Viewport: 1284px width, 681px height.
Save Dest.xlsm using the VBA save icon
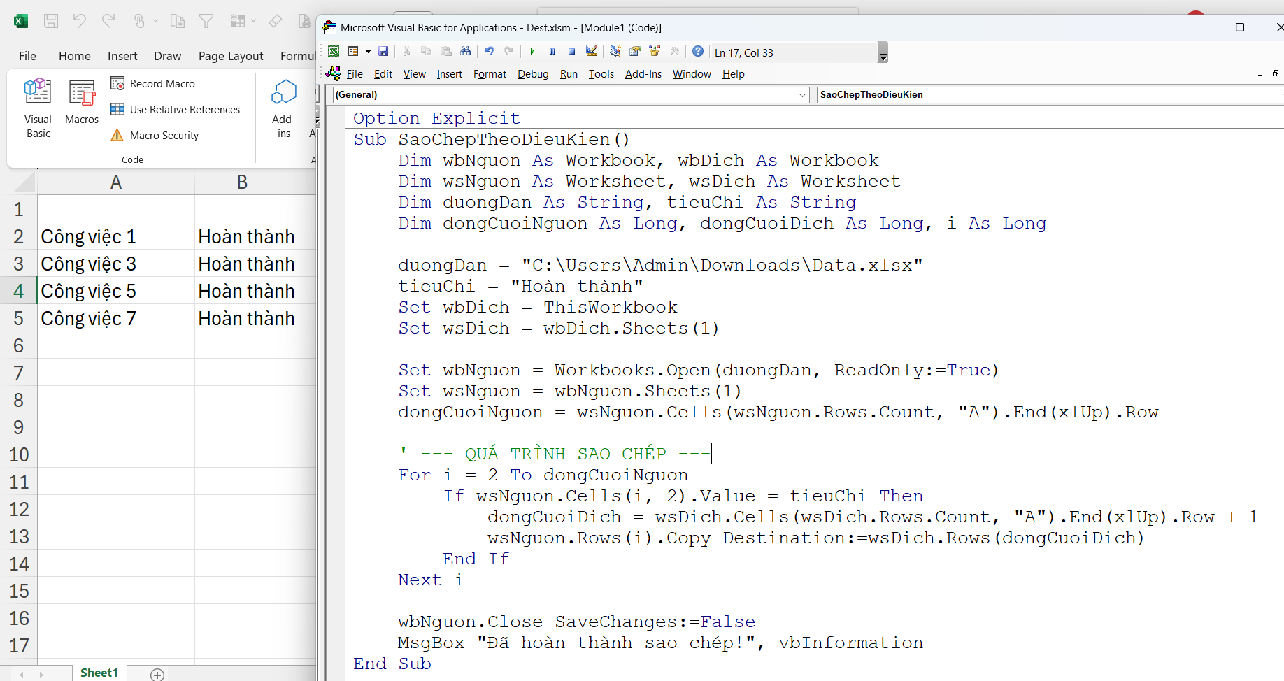(383, 52)
